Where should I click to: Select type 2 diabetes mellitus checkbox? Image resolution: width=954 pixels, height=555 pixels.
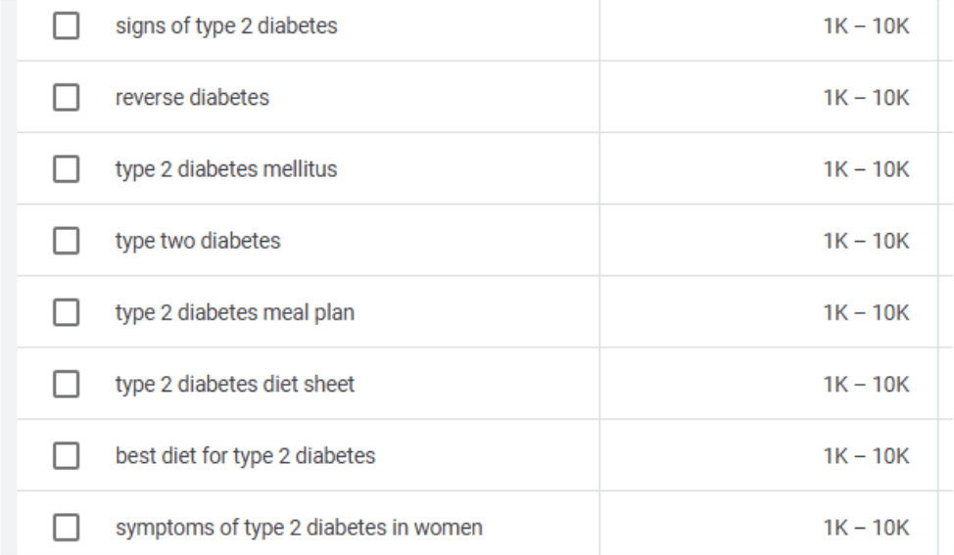point(66,169)
